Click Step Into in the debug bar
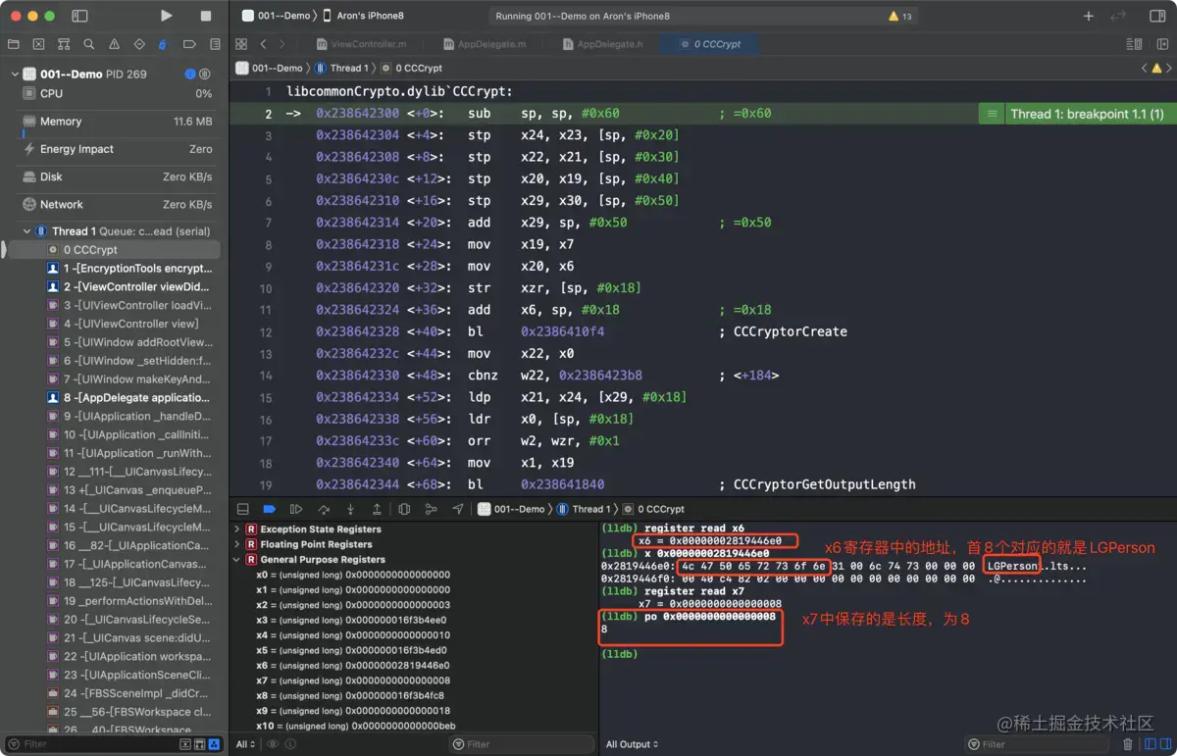This screenshot has height=756, width=1177. [x=350, y=509]
